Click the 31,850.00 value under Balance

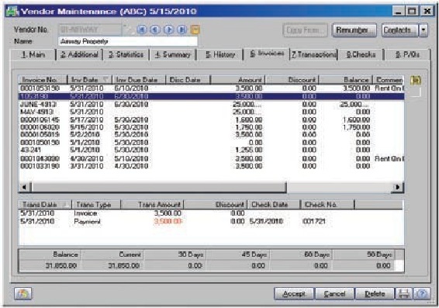pos(61,266)
